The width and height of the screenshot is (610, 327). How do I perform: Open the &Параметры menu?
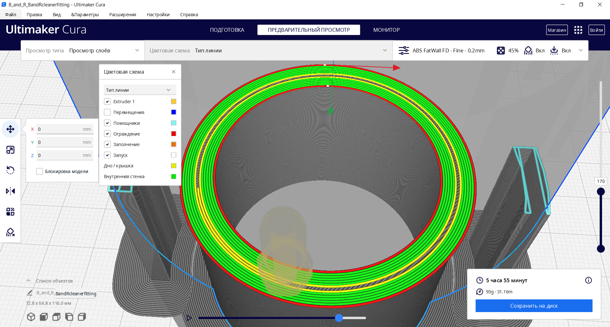[x=85, y=15]
